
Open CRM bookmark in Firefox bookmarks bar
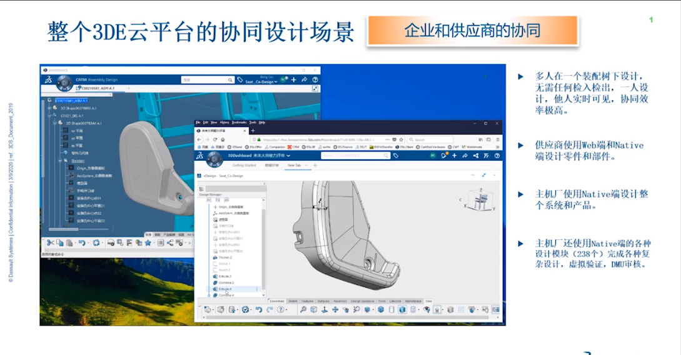coord(293,147)
